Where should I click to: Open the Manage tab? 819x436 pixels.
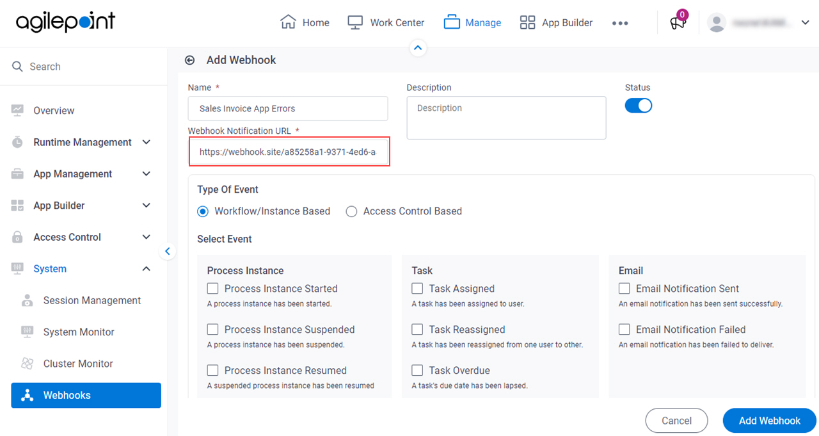coord(472,22)
